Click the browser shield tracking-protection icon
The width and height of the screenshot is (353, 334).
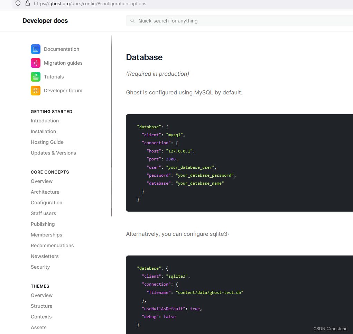18,3
